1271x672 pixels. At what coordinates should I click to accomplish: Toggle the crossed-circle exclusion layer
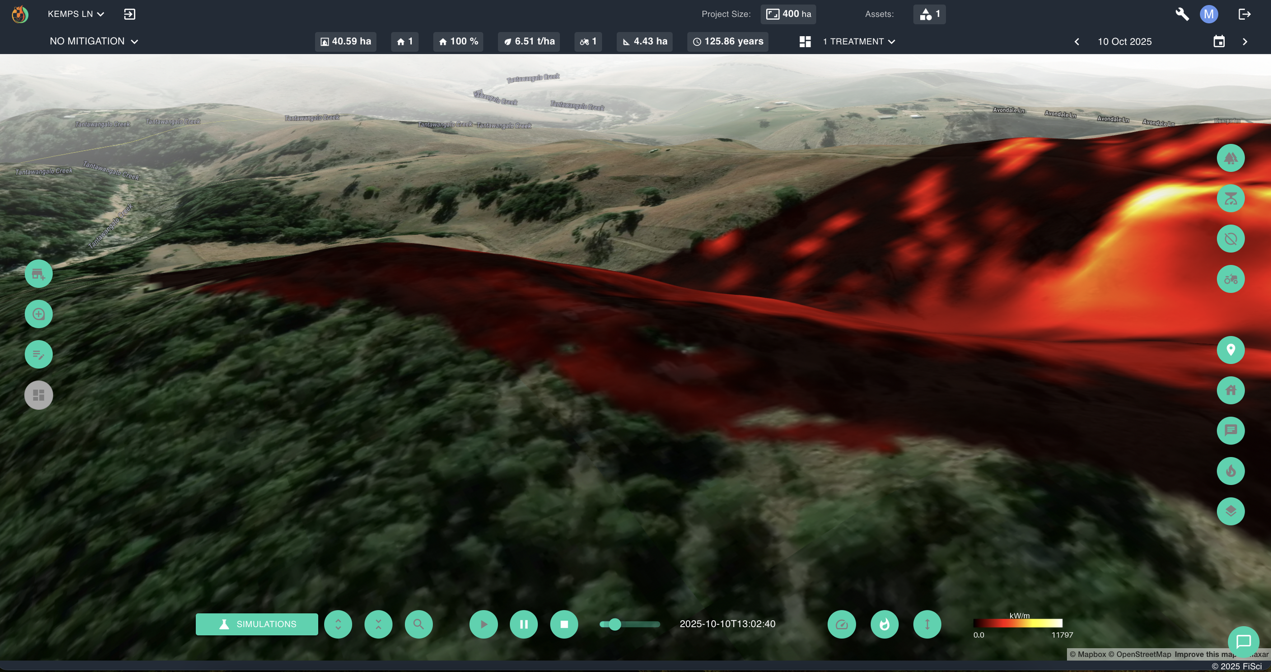click(1230, 238)
